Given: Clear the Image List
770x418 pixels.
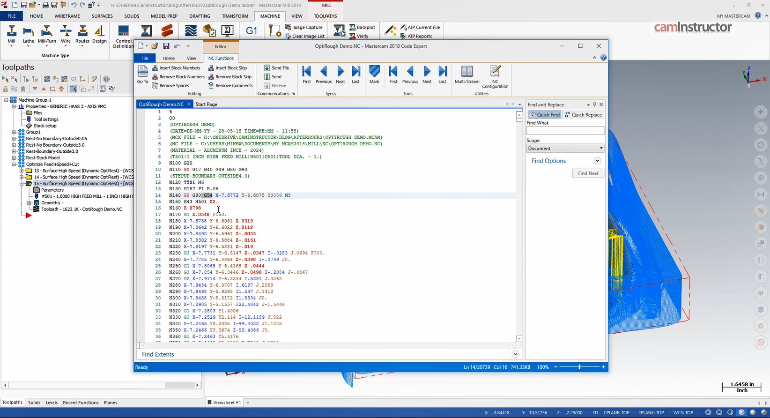Looking at the screenshot, I should [x=304, y=36].
